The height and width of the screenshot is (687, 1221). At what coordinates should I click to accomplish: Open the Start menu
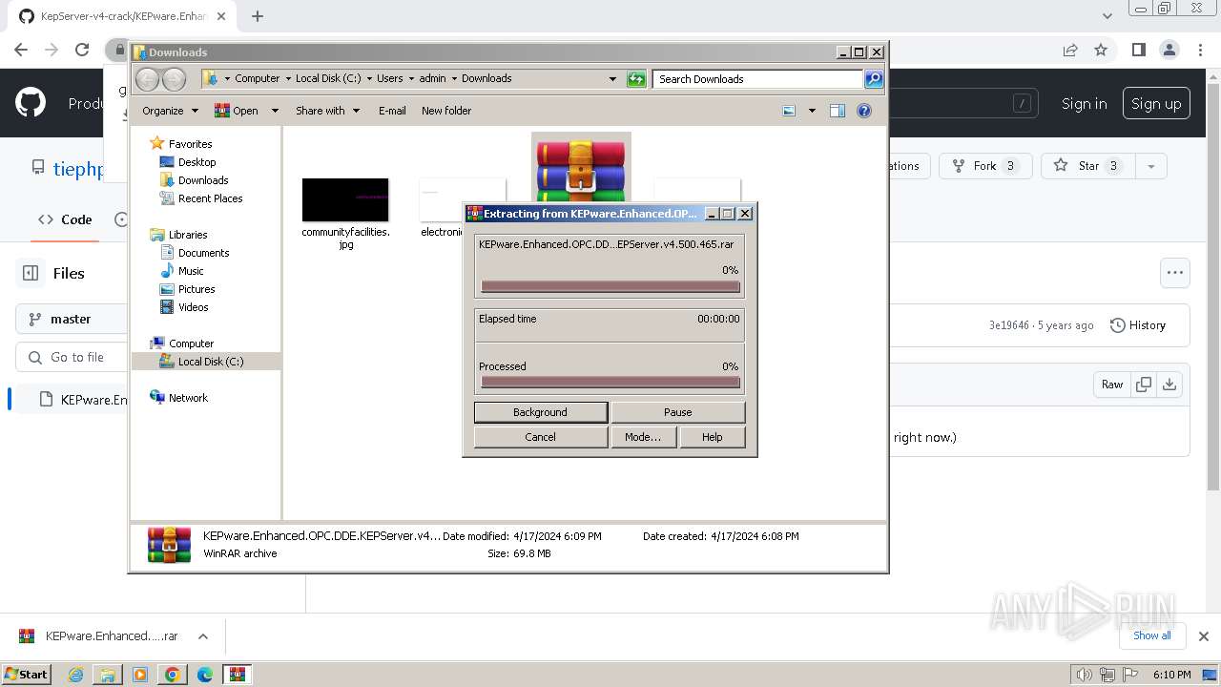(x=27, y=674)
